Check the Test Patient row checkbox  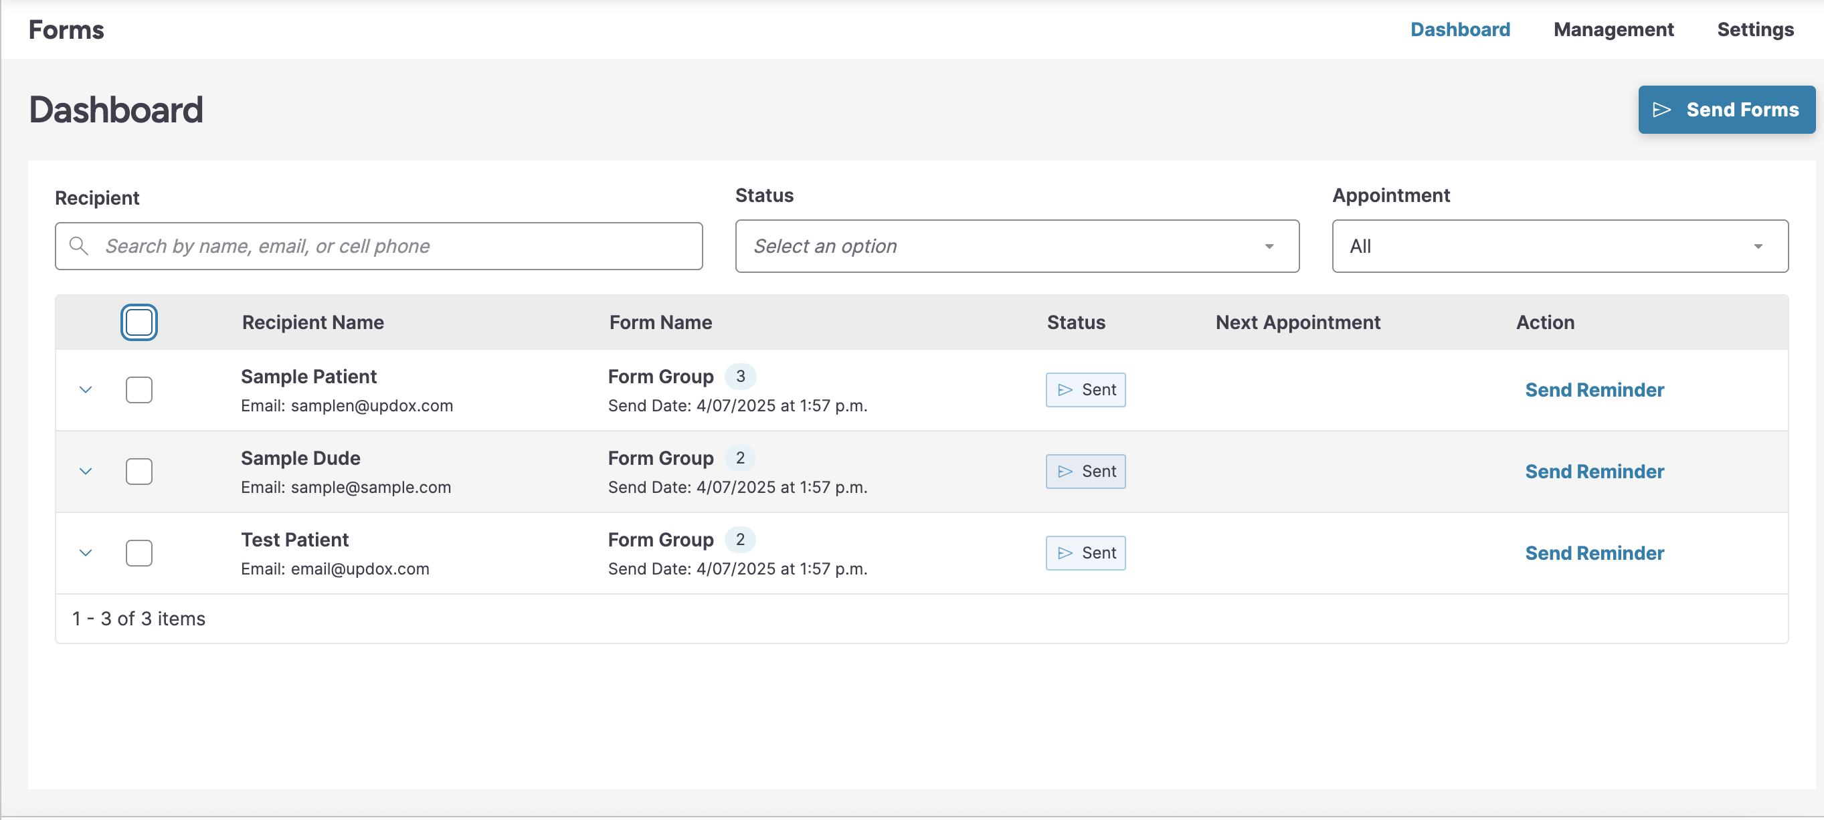[x=139, y=552]
